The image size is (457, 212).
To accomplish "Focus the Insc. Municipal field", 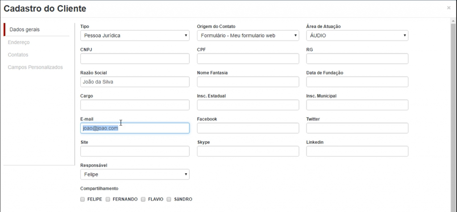I will coord(357,105).
